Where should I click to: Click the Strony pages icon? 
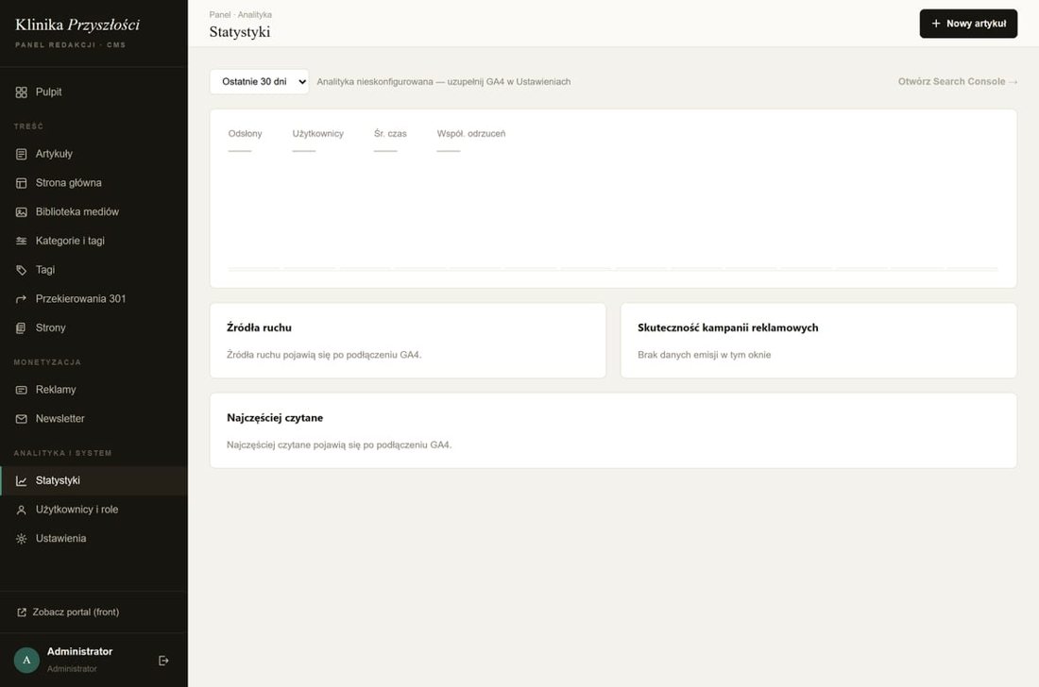(21, 328)
